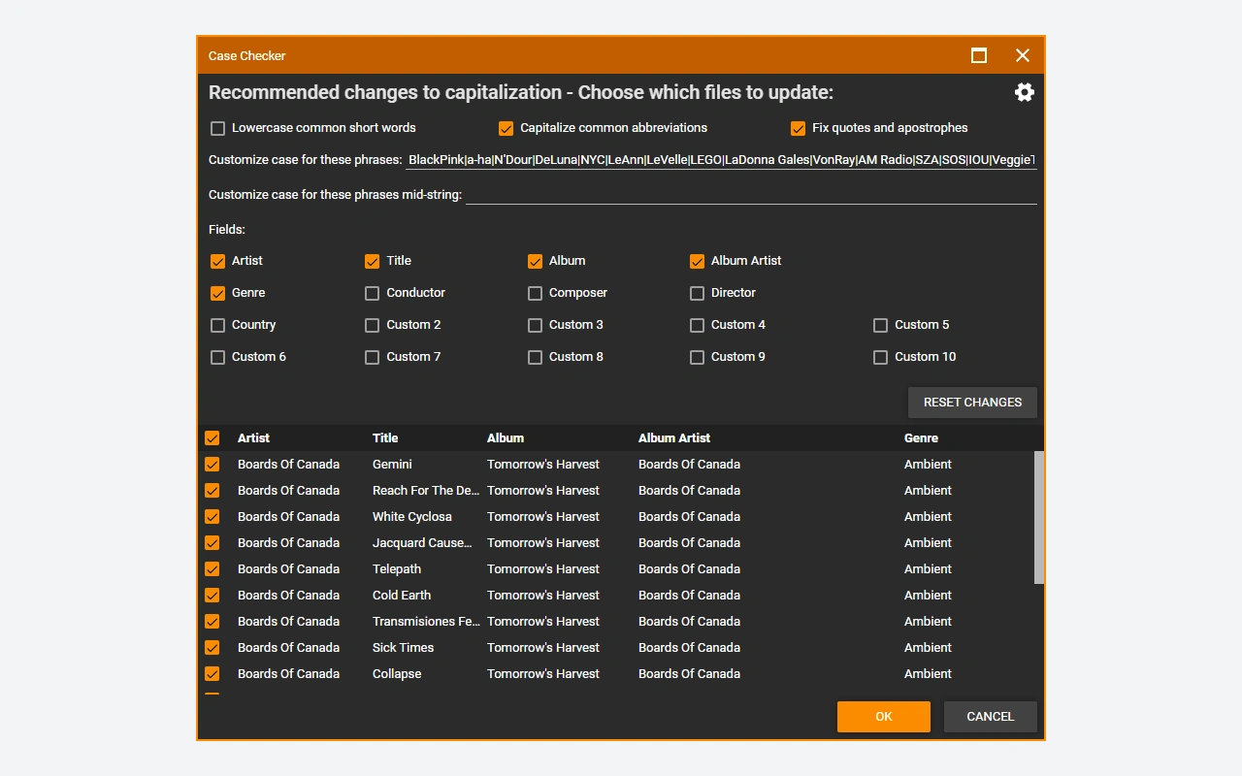Click album artist cell in Cold Earth row

click(689, 596)
